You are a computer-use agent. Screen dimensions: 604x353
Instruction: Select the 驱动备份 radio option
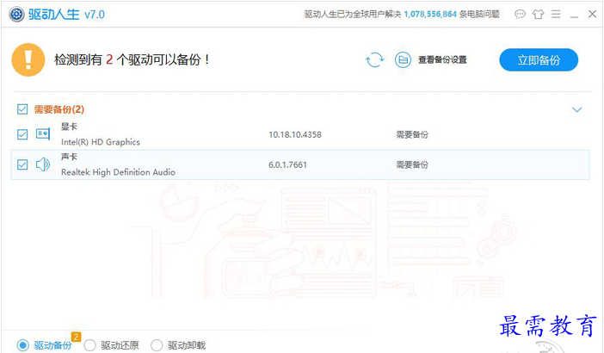pyautogui.click(x=22, y=345)
